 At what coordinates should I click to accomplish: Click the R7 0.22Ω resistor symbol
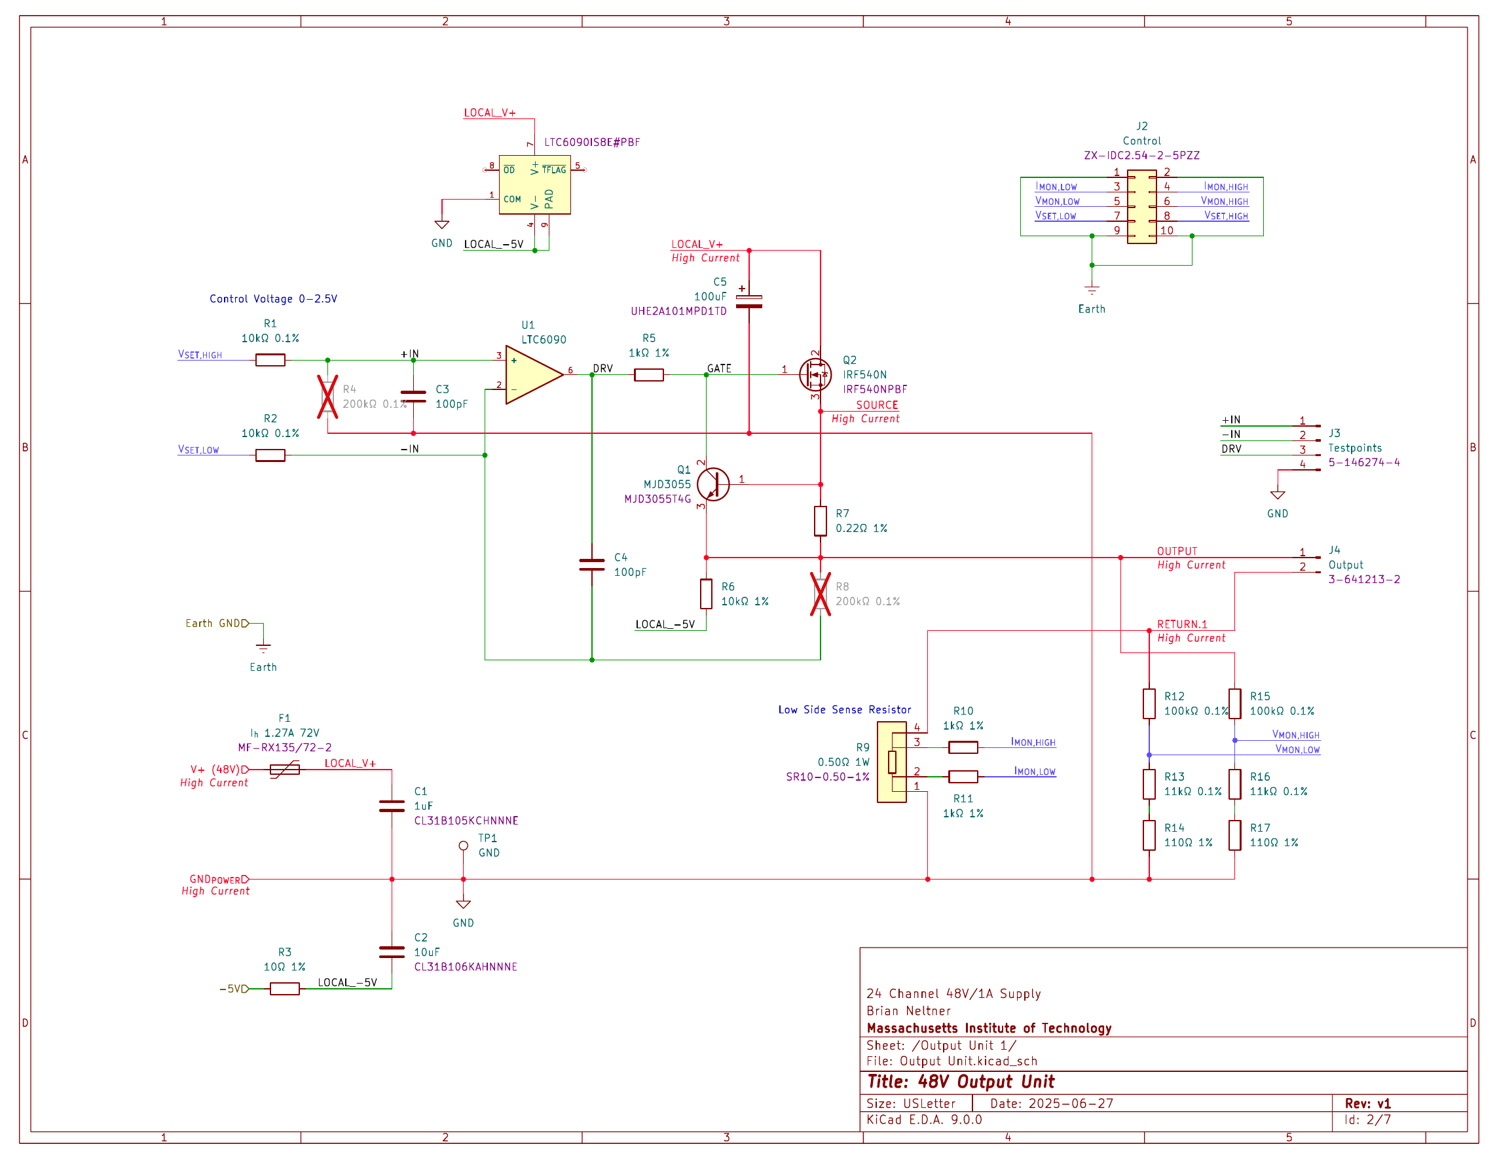pos(821,521)
